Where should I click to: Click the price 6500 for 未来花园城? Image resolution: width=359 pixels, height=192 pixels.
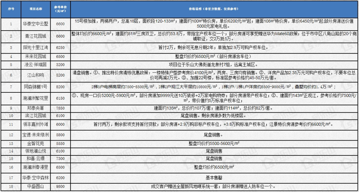61,57
